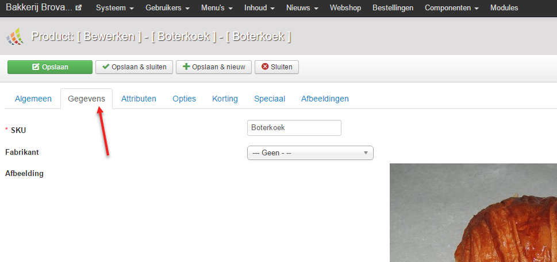
Task: Switch to the Attributen tab
Action: pos(139,99)
